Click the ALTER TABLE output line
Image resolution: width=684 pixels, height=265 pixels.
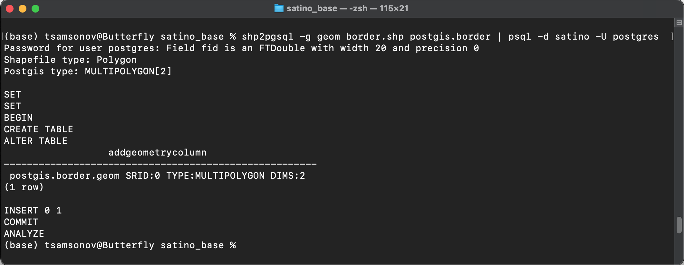(x=35, y=141)
